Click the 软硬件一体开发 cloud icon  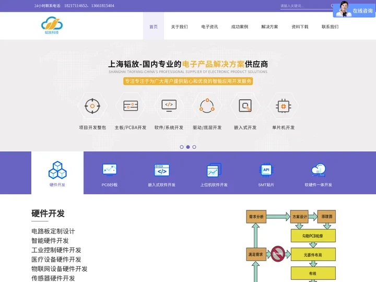pyautogui.click(x=319, y=170)
